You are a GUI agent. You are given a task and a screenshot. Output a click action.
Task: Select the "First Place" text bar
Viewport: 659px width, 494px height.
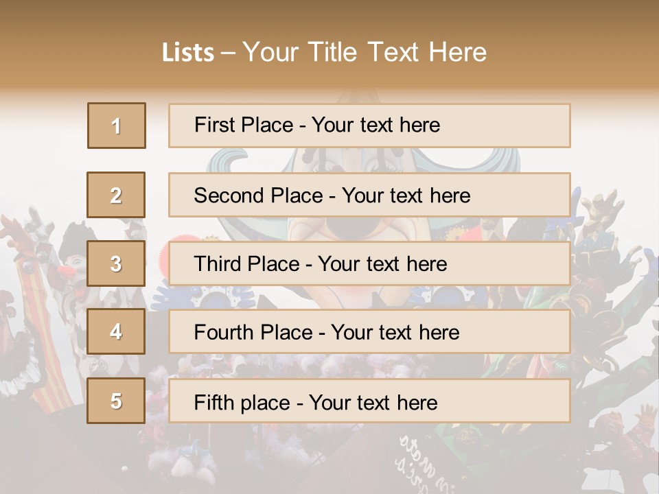[x=369, y=126]
